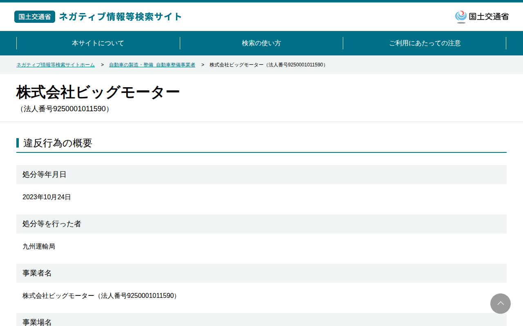The height and width of the screenshot is (326, 523).
Task: Click the MLIT globe logo at top right
Action: click(x=482, y=17)
